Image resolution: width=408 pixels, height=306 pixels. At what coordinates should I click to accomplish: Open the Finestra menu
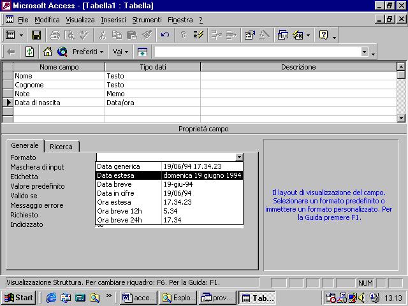(x=180, y=20)
